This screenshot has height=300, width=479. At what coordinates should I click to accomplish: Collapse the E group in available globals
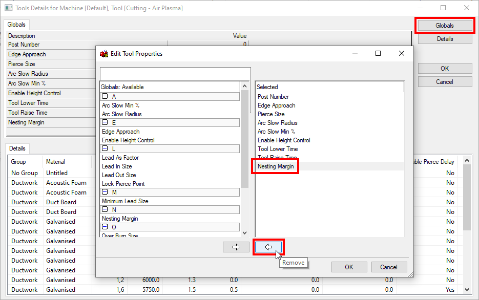(106, 122)
